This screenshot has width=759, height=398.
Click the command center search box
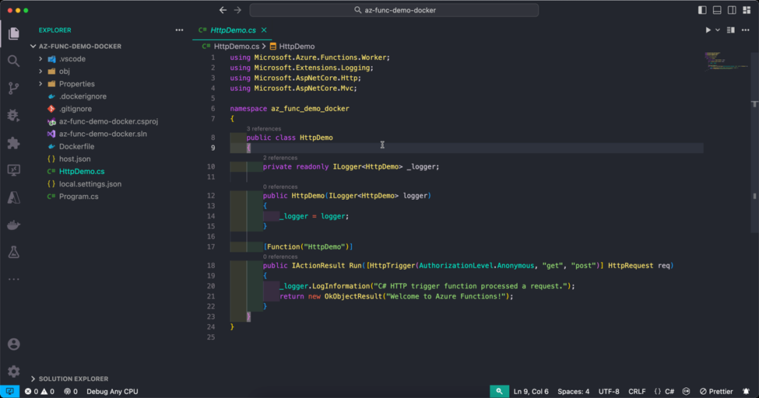click(394, 10)
